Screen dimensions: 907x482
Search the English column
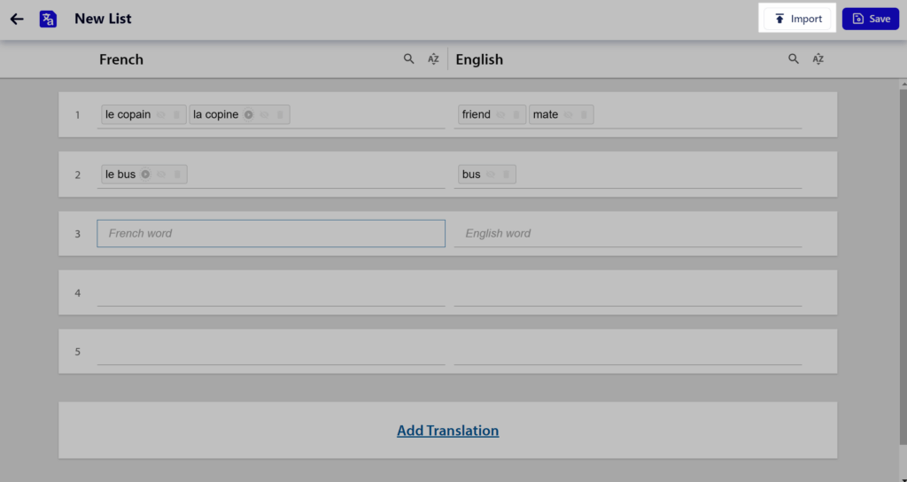pyautogui.click(x=794, y=59)
